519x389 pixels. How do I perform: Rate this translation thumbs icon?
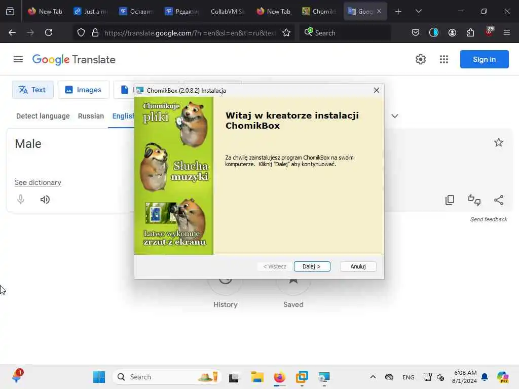pyautogui.click(x=474, y=200)
